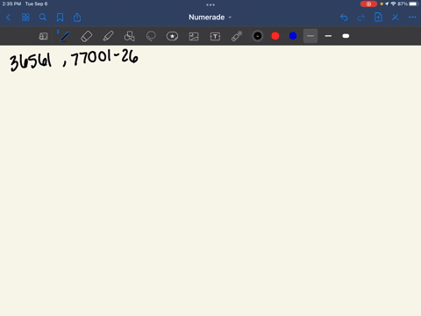Select the Highlighter tool

(108, 36)
